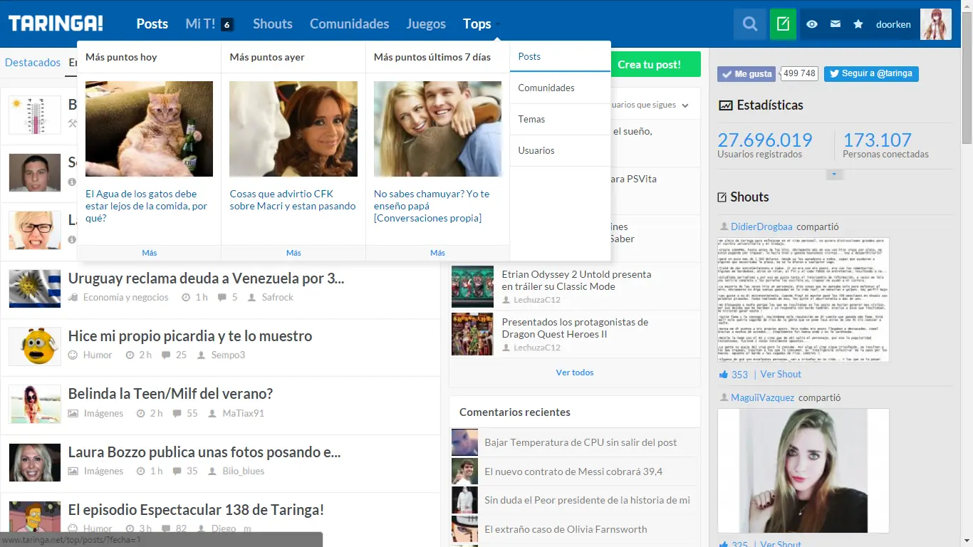Open Posts in the main navigation bar
This screenshot has height=547, width=973.
[x=152, y=24]
